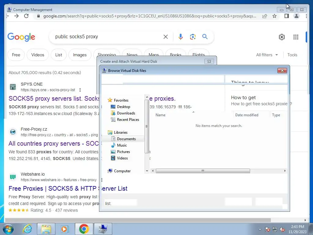Filter search results by List
This screenshot has height=235, width=313.
click(x=59, y=55)
